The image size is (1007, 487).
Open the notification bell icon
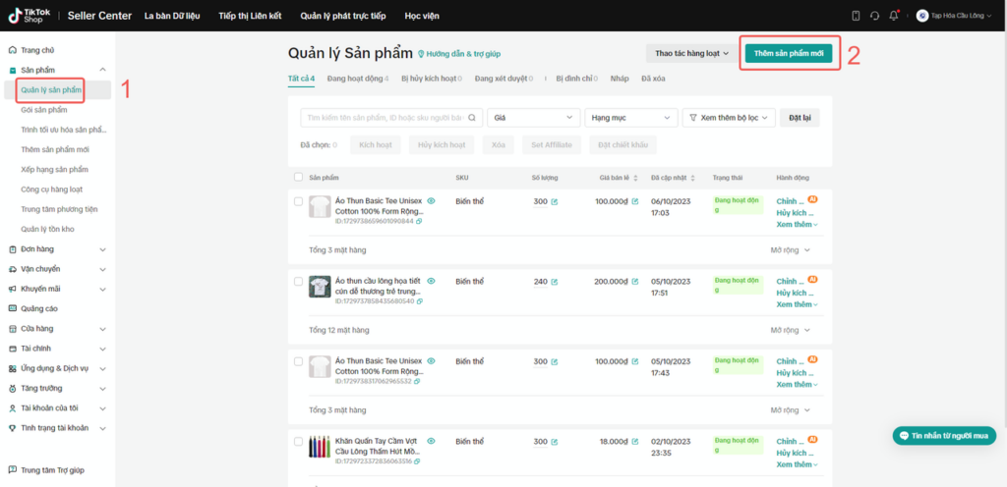click(893, 16)
